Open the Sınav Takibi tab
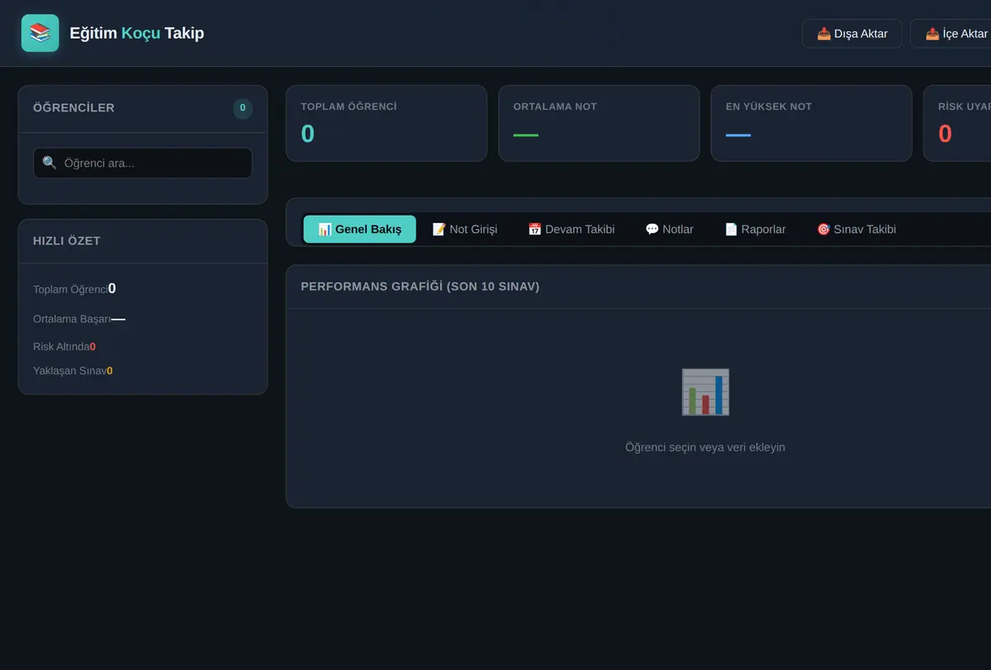 point(856,229)
